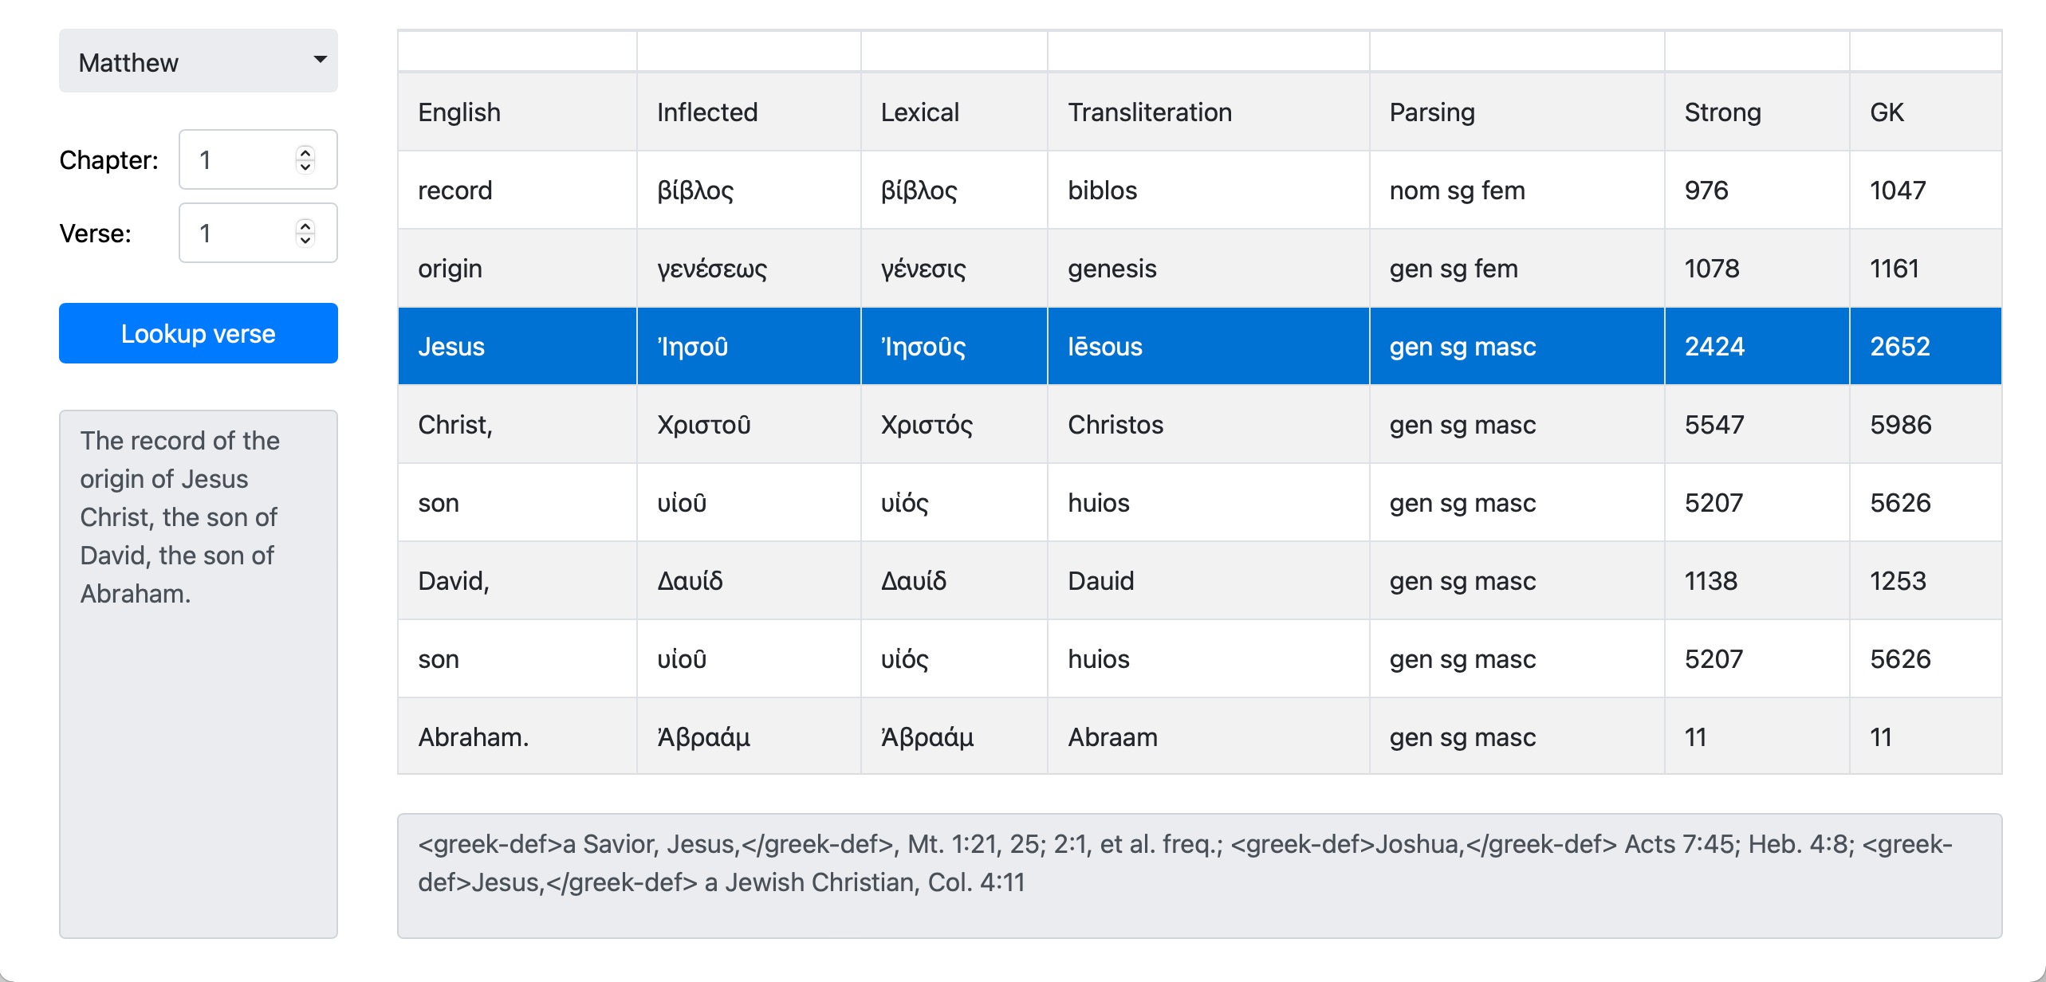
Task: Click the 'Parsing' column header
Action: pos(1432,112)
